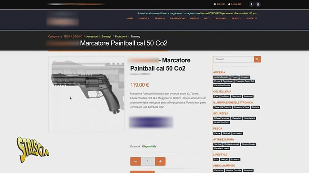The image size is (309, 173).
Task: Select the Archi & Balestre tag
Action: [221, 77]
